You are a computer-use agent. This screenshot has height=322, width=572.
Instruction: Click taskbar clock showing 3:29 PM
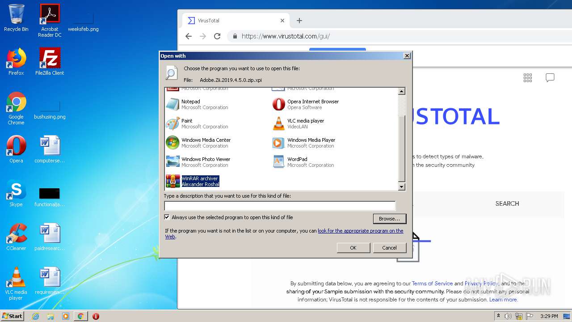[x=549, y=316]
